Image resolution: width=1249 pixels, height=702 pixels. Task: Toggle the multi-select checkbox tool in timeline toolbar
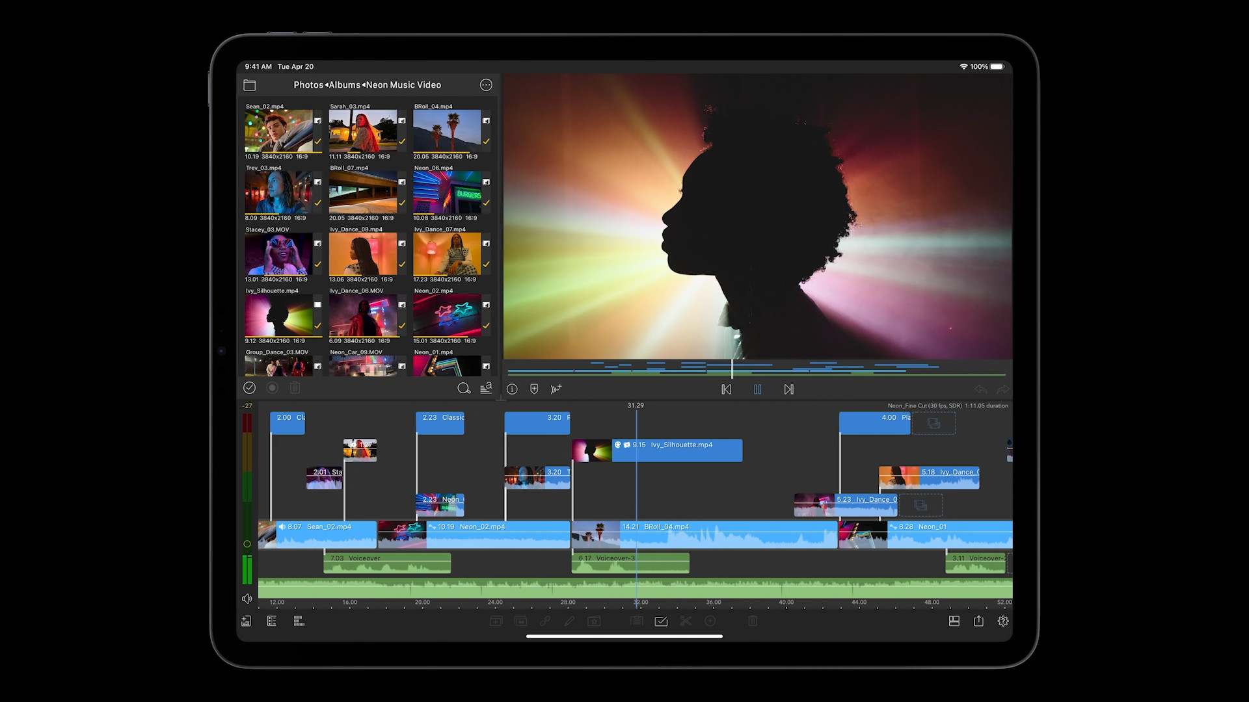[x=661, y=621]
